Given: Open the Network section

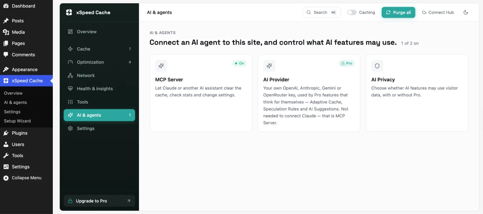Looking at the screenshot, I should pyautogui.click(x=99, y=75).
